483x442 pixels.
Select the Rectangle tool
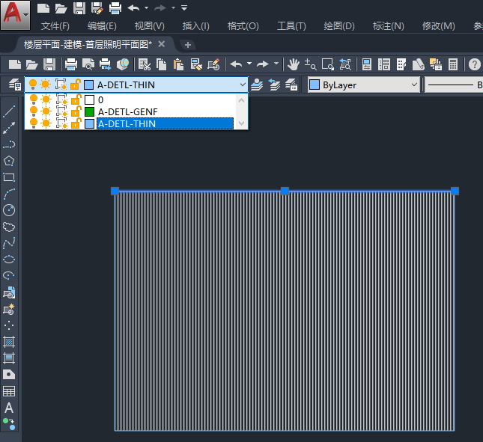pos(9,177)
